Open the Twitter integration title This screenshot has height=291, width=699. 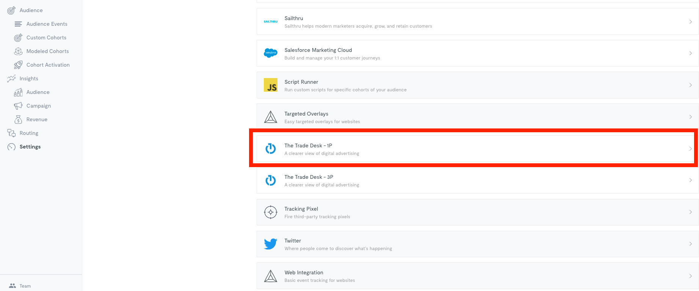click(x=293, y=241)
